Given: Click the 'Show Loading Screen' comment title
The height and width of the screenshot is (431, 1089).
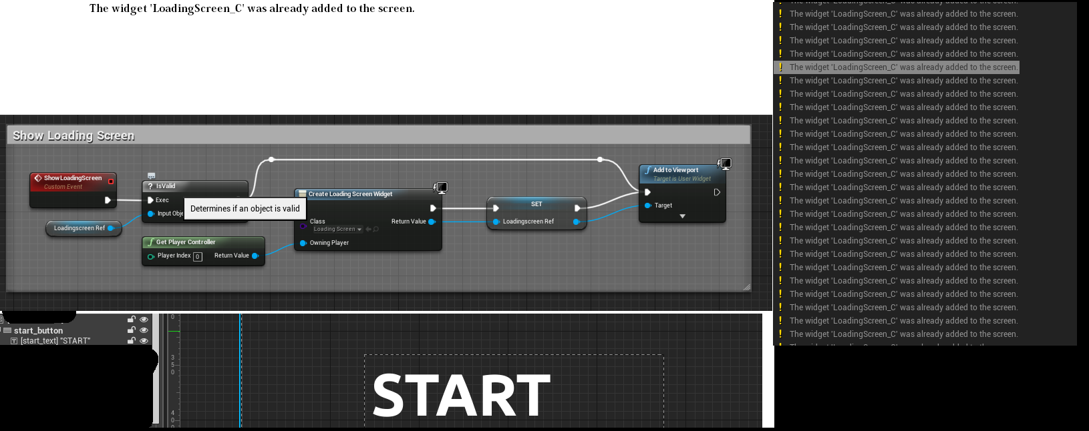Looking at the screenshot, I should coord(73,135).
